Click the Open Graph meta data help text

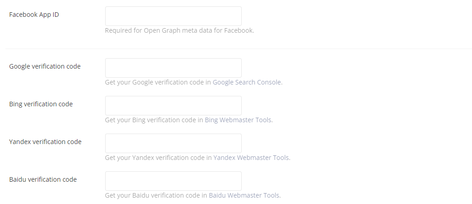click(179, 31)
